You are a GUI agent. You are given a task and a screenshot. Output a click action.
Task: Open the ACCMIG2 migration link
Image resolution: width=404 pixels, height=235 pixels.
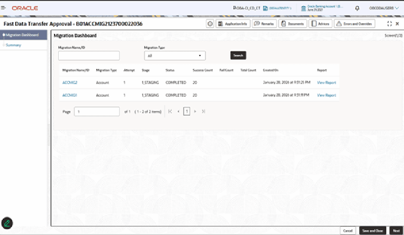(70, 83)
